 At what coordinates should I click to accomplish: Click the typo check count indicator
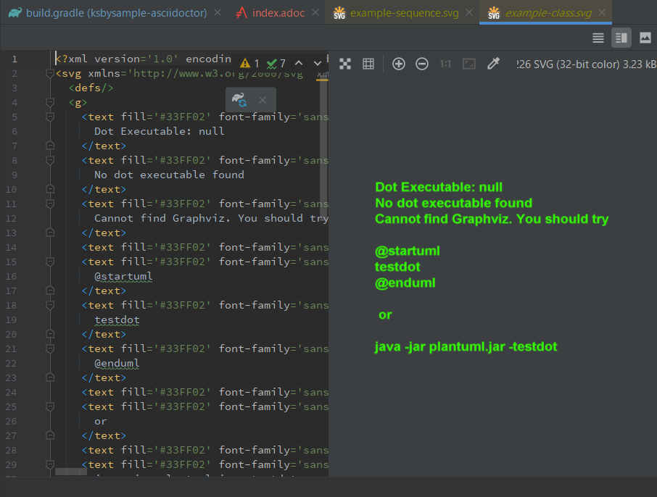click(276, 64)
